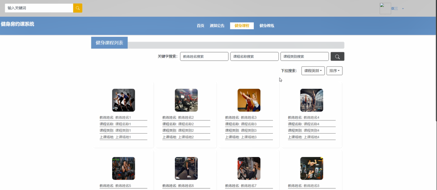Click the 输入关键词 search field
Image resolution: width=437 pixels, height=190 pixels.
[x=39, y=8]
